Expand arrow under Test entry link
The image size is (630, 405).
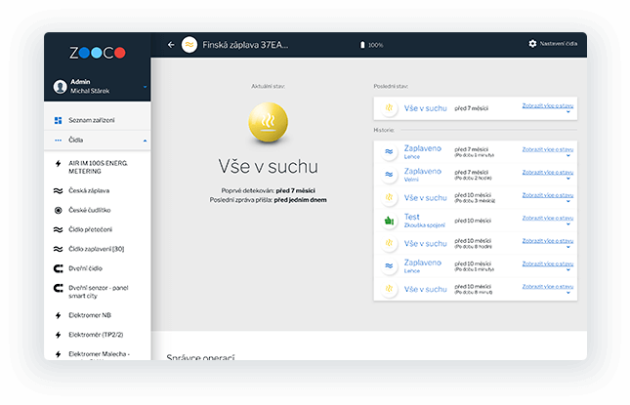[568, 224]
